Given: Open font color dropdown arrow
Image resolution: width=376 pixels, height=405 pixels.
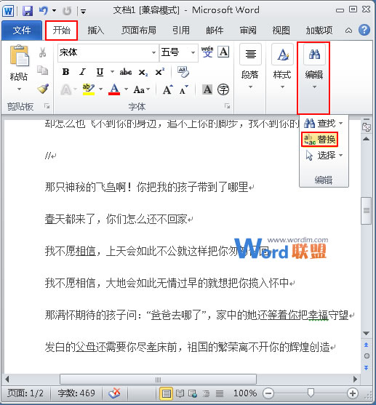Looking at the screenshot, I should (x=126, y=89).
